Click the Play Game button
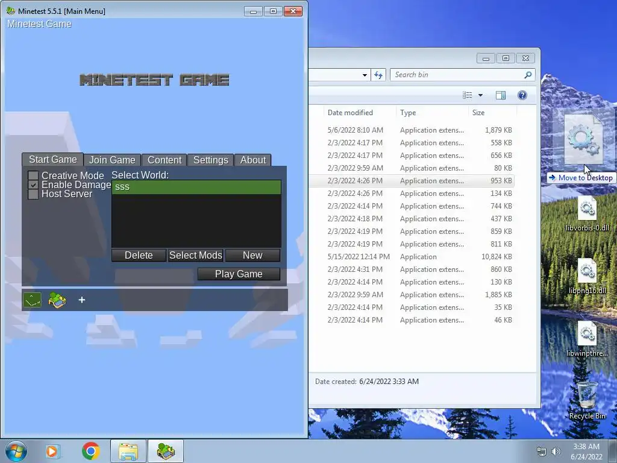 [239, 274]
